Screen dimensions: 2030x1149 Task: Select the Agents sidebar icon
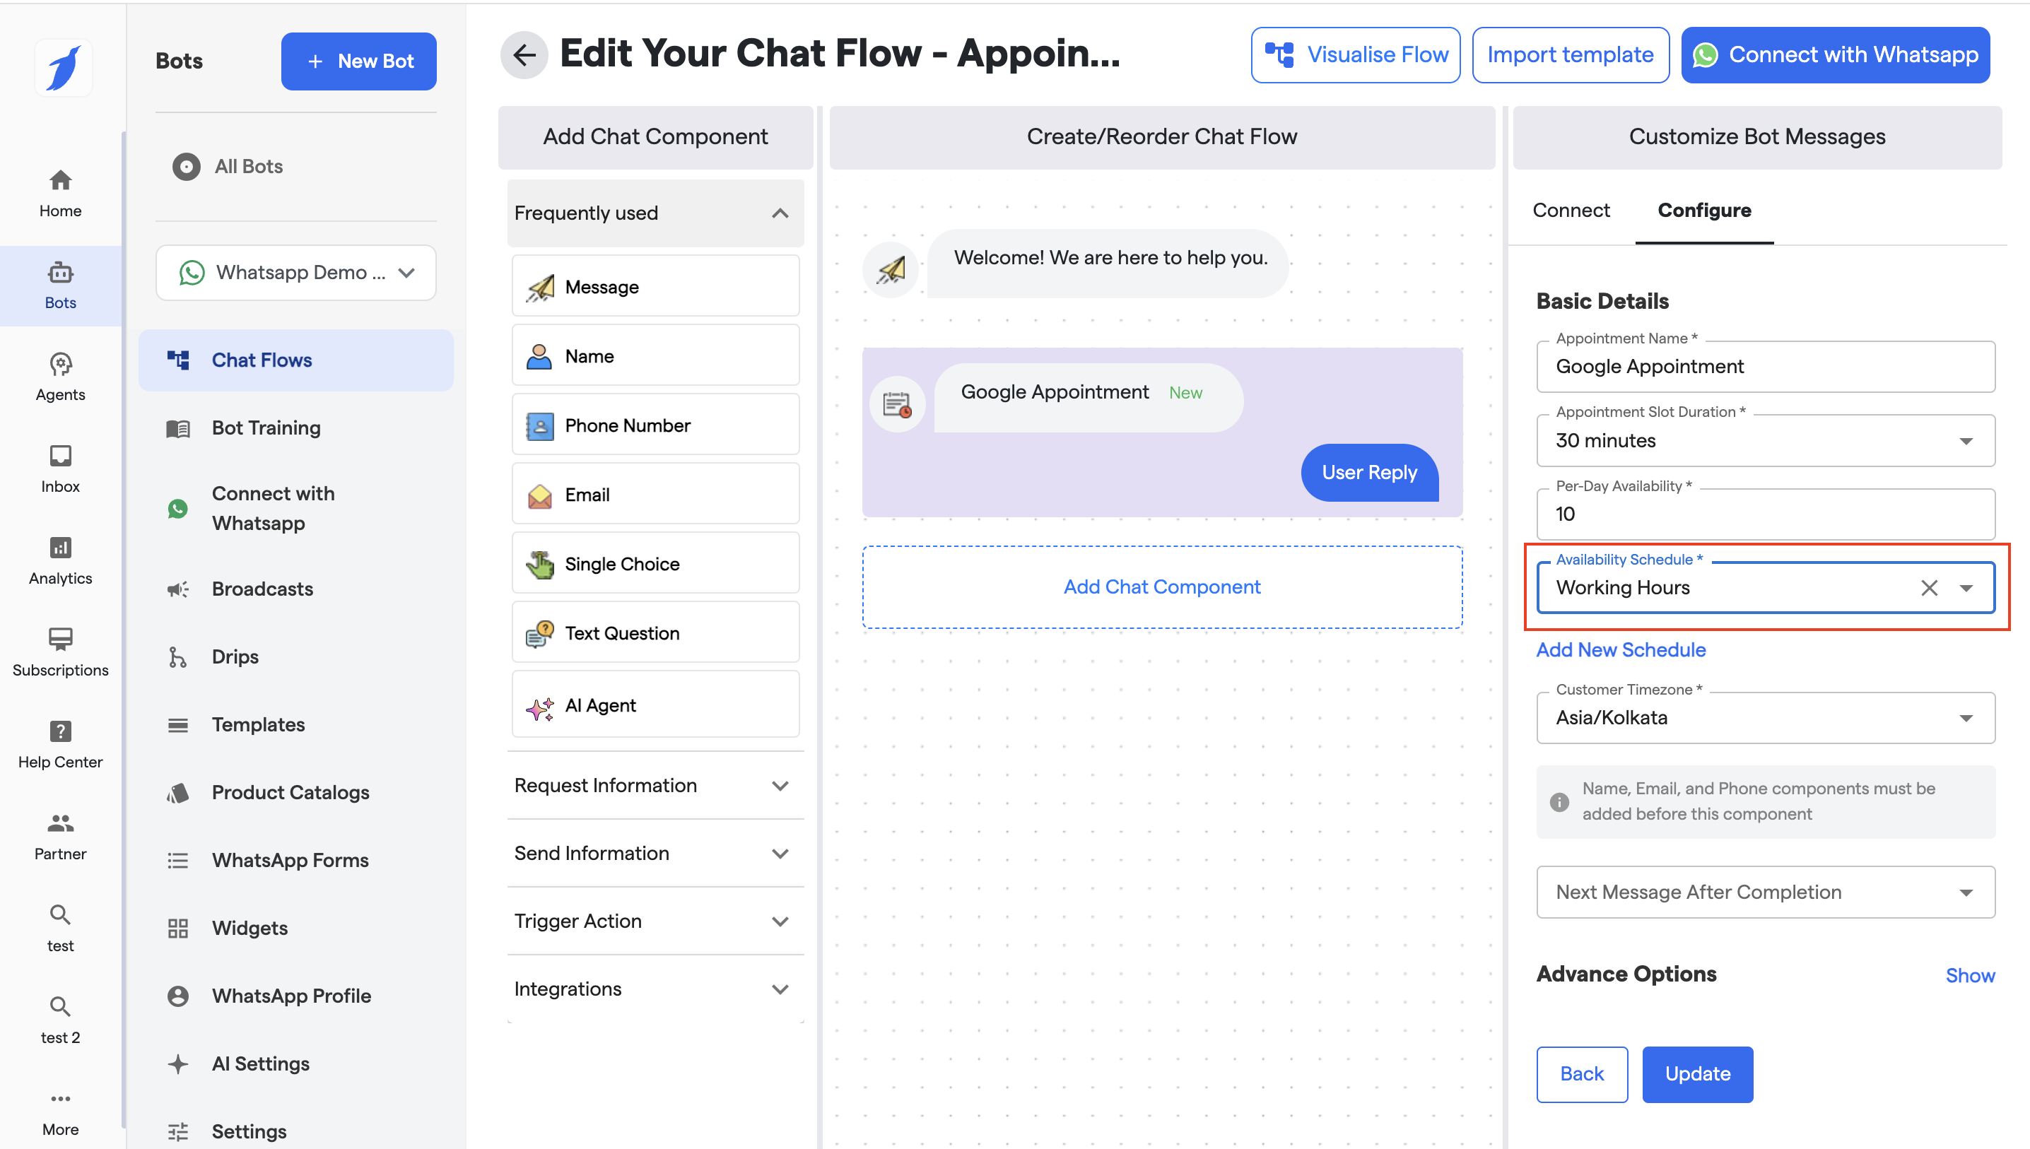point(60,377)
